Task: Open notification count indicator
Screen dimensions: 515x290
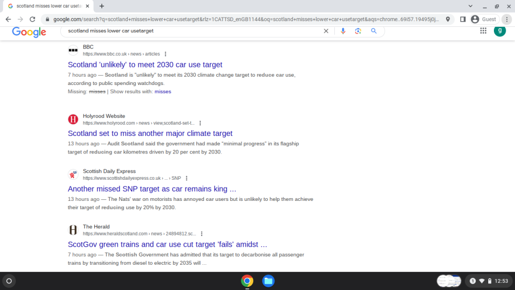Action: coord(473,281)
